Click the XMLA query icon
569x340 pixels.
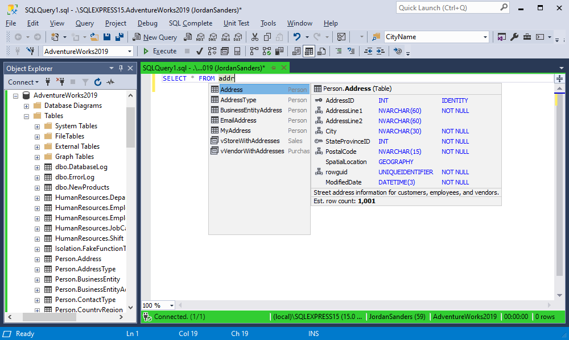click(225, 37)
